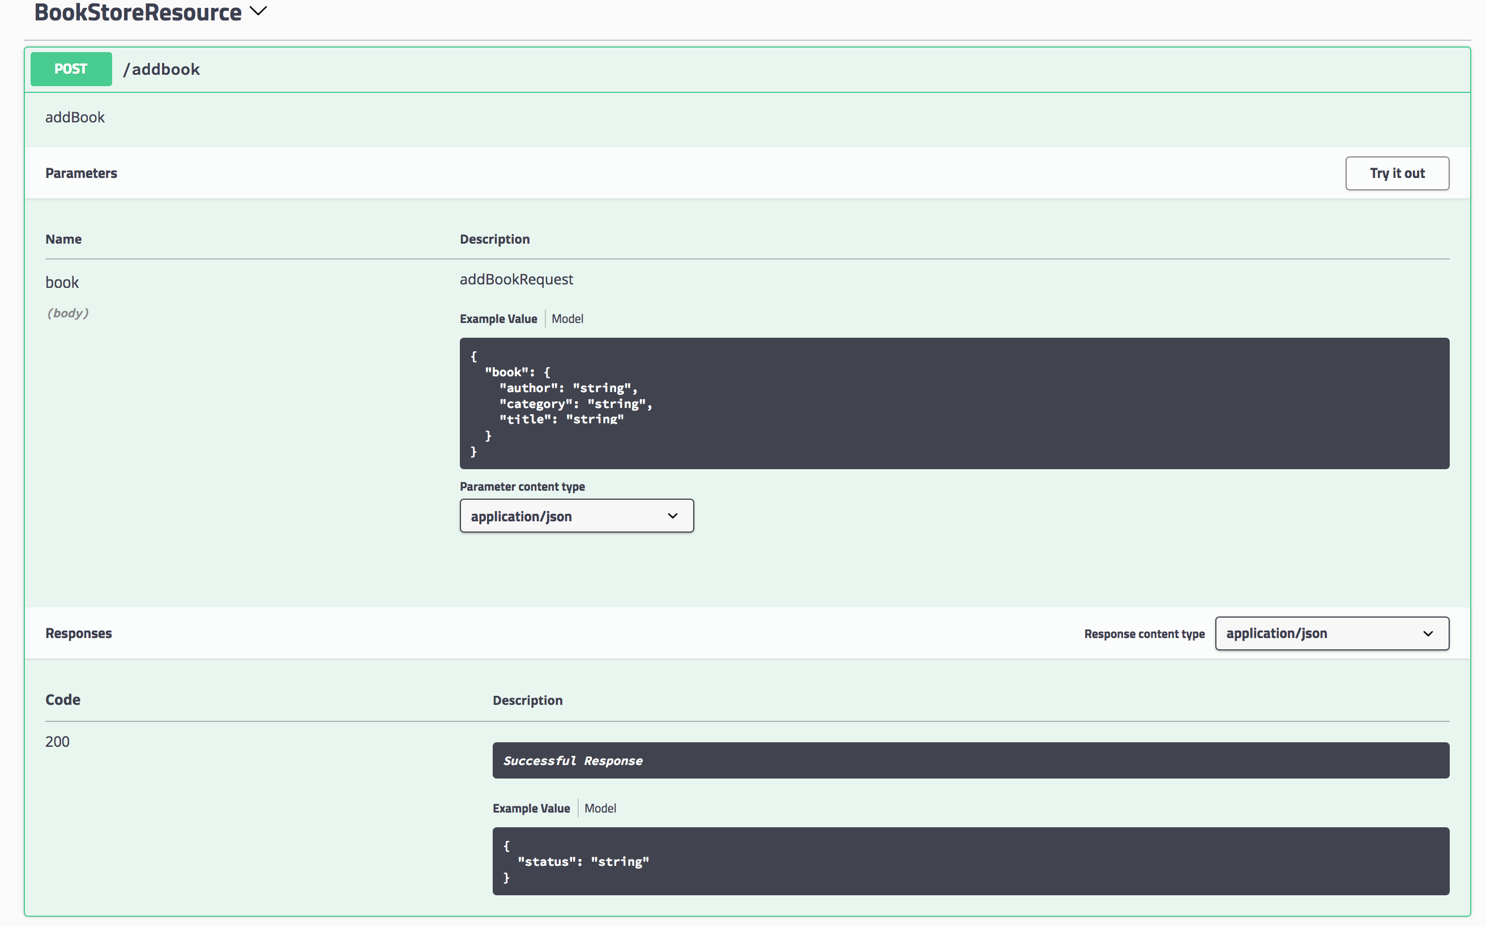Collapse the BookStoreResource section chevron

click(x=259, y=11)
